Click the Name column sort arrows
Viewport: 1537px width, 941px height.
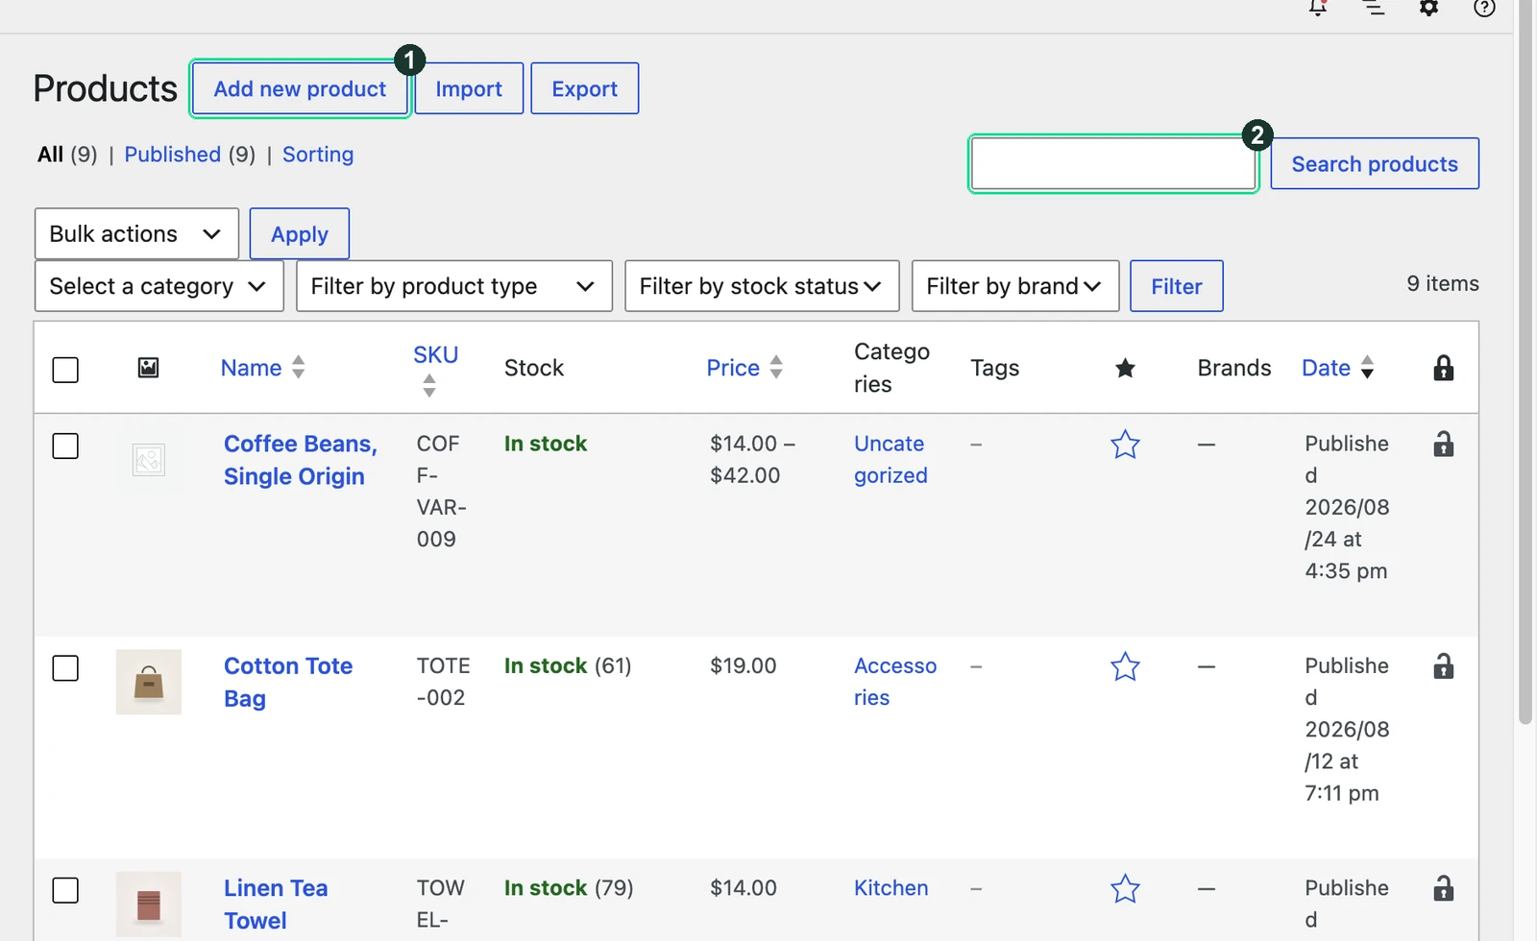298,367
